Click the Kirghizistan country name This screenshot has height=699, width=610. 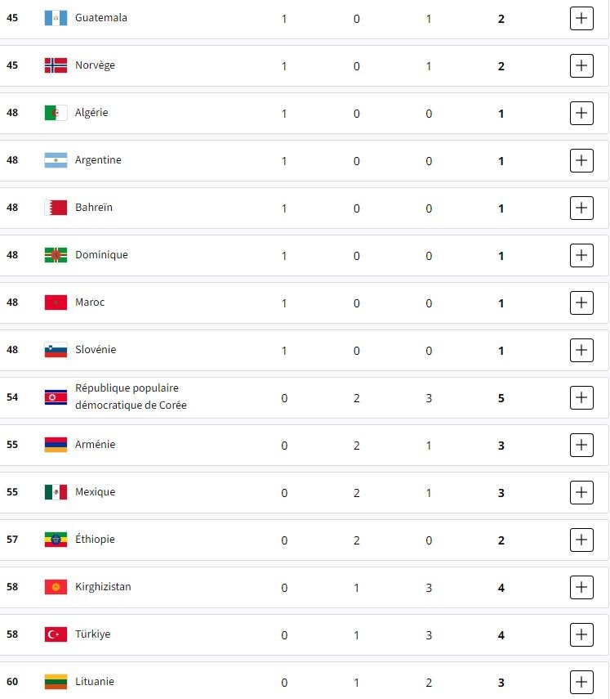(103, 587)
